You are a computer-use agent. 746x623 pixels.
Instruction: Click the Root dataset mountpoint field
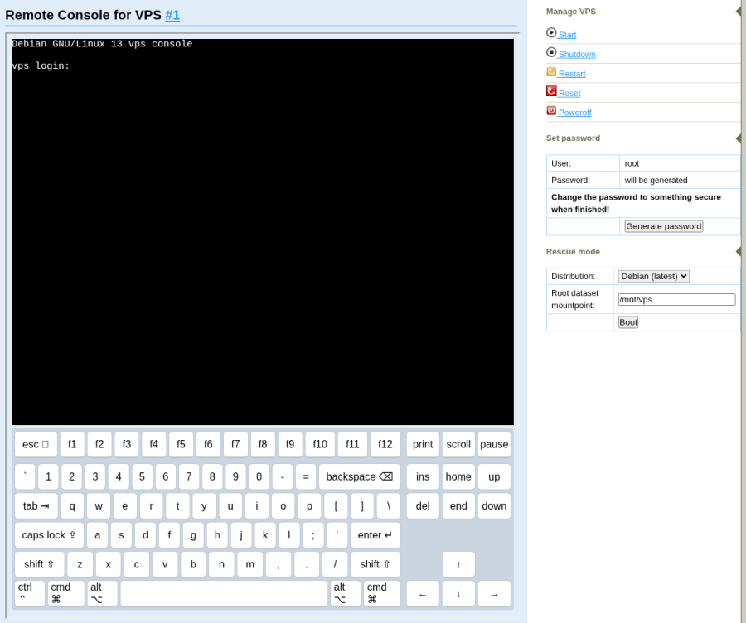point(676,300)
